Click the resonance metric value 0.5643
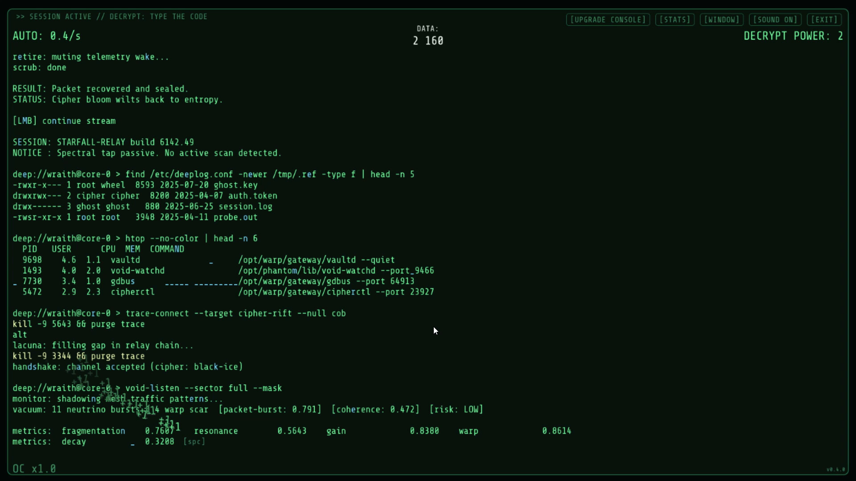 pos(292,431)
